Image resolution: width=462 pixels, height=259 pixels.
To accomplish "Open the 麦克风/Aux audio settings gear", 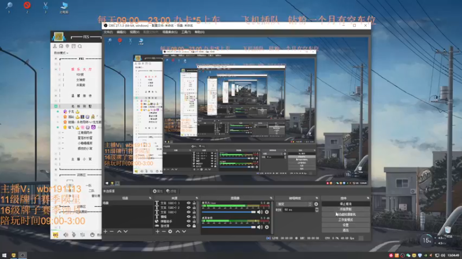I will (x=267, y=212).
